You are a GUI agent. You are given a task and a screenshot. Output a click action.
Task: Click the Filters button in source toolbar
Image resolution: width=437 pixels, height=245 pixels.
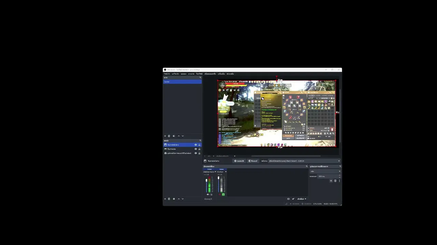pos(253,161)
